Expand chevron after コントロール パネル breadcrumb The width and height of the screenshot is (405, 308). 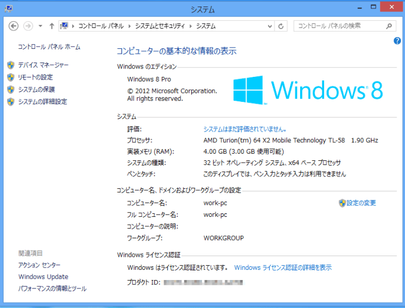pyautogui.click(x=129, y=26)
